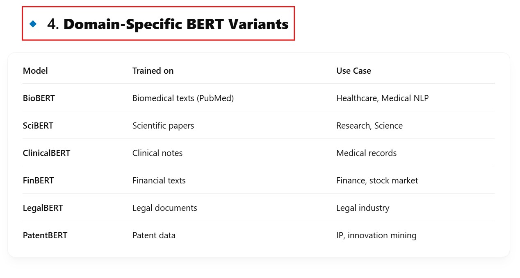Select the SciBERT model name

pos(38,126)
